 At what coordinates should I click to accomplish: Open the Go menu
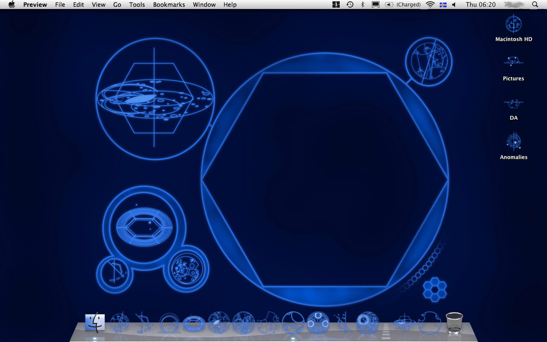117,4
